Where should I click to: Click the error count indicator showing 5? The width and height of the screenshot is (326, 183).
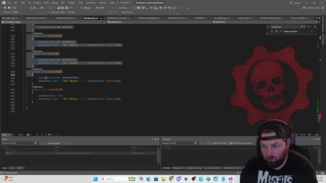pos(21,135)
